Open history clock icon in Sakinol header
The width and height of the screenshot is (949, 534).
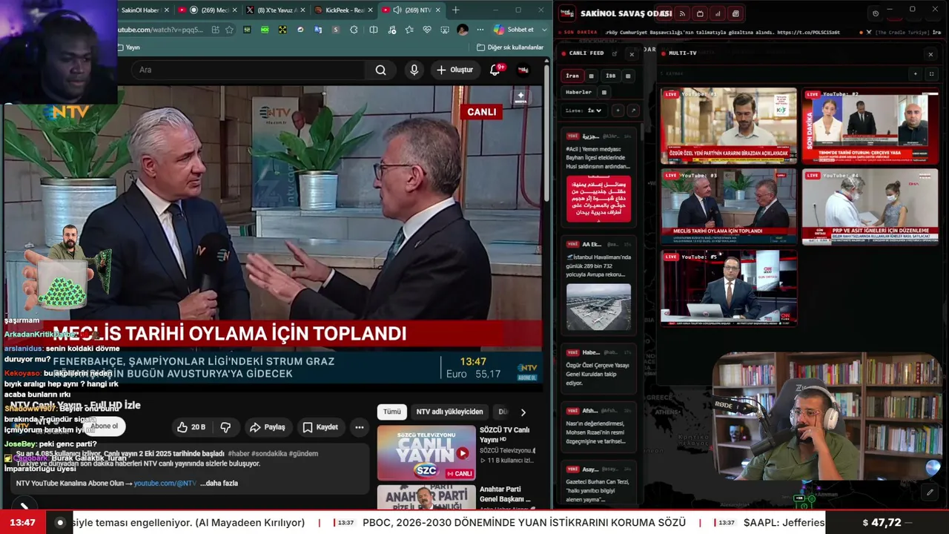[x=876, y=13]
